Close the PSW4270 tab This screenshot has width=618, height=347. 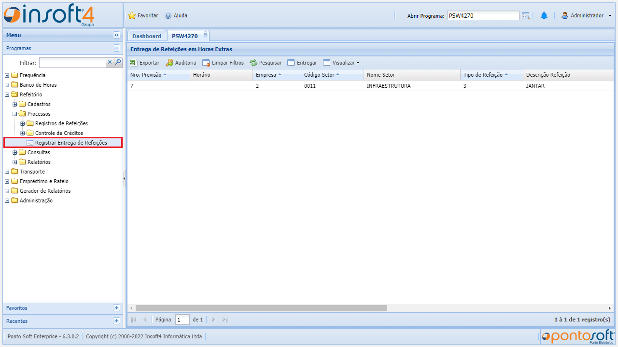point(205,34)
